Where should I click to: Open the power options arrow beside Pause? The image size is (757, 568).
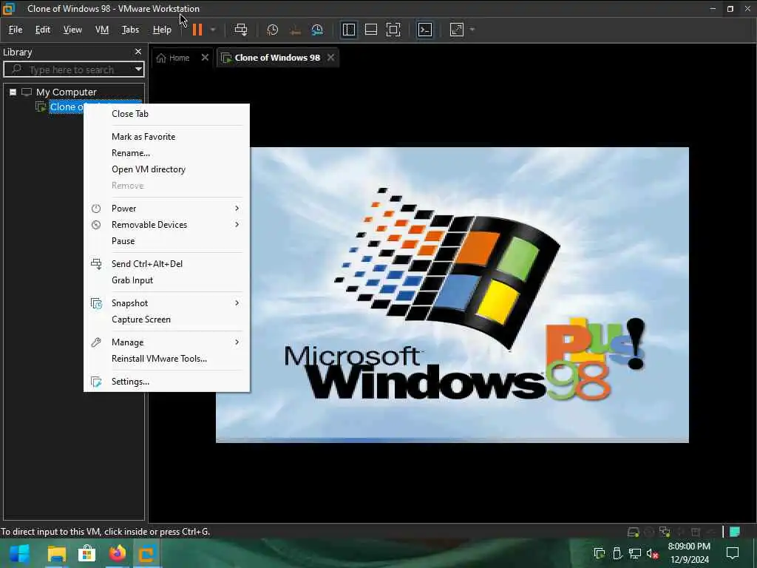coord(213,30)
